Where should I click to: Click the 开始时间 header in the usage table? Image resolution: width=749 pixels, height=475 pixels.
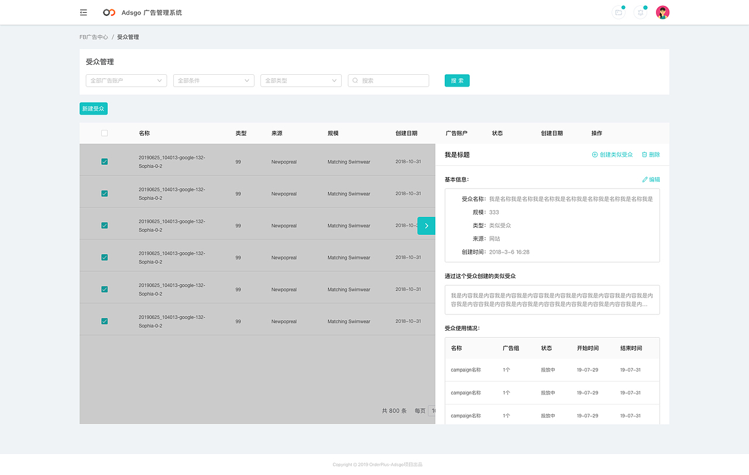[587, 348]
